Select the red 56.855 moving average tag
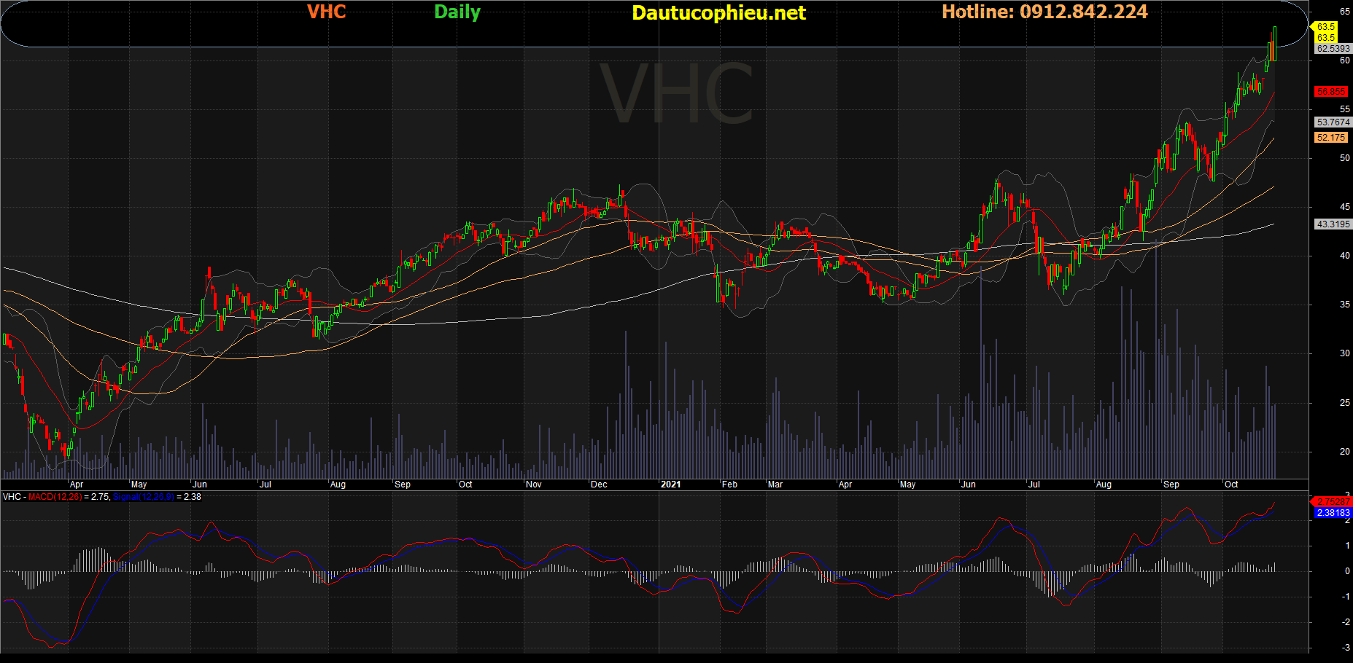1353x663 pixels. [1330, 92]
